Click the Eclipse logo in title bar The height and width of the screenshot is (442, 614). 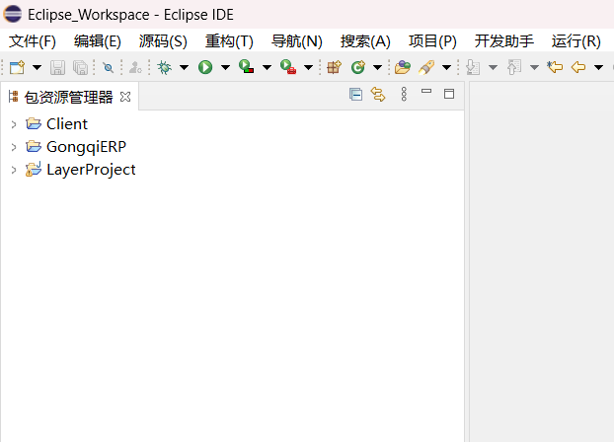click(13, 14)
